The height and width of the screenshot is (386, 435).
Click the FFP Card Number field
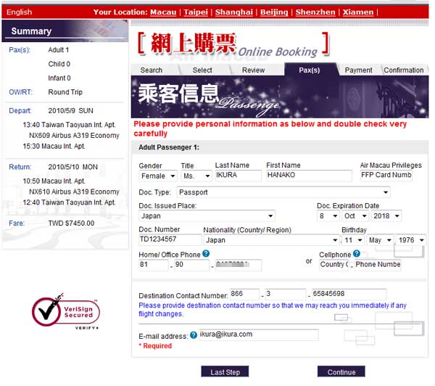pos(386,176)
